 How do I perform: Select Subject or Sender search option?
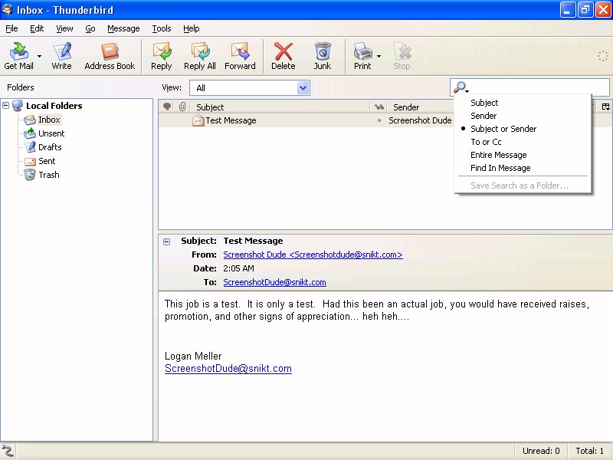(503, 129)
